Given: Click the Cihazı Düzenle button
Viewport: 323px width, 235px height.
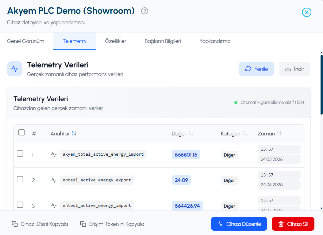Looking at the screenshot, I should 239,224.
